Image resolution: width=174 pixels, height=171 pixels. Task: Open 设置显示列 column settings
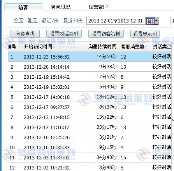(145, 34)
